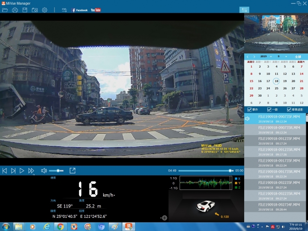
Task: Open the map globe icon
Action: [164, 218]
